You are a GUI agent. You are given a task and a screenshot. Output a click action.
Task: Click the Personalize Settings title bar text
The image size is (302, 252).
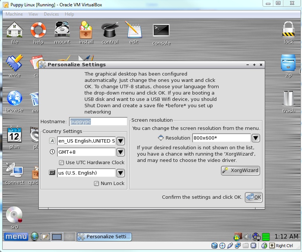click(x=77, y=65)
